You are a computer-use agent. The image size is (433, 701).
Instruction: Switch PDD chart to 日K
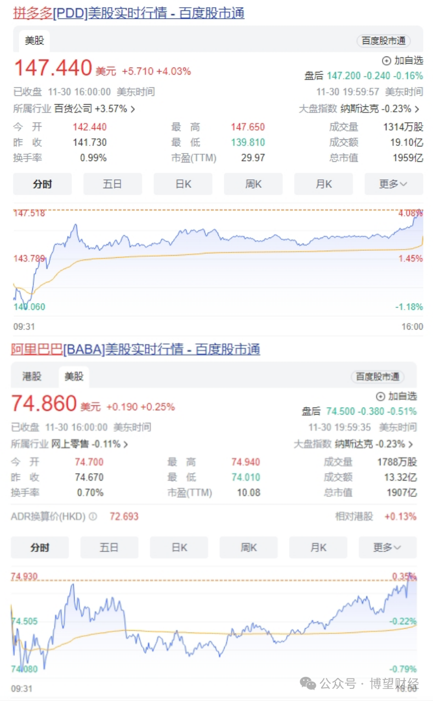tap(183, 184)
